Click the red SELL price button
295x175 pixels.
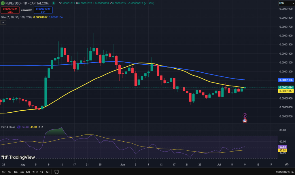pyautogui.click(x=10, y=10)
